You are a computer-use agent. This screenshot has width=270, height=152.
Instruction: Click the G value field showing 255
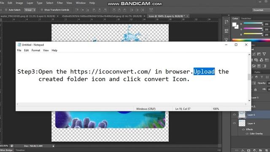(267, 30)
